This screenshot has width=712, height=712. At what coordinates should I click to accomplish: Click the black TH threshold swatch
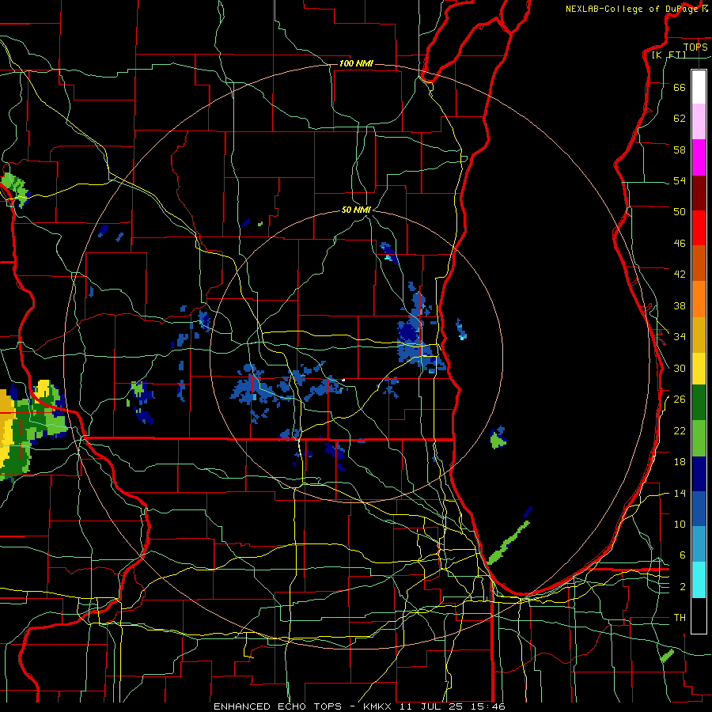(x=699, y=615)
